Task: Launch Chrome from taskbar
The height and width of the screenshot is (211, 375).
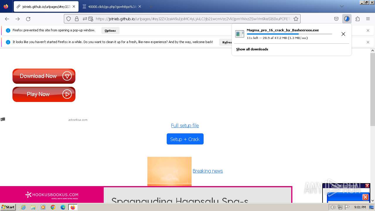Action: pos(53,207)
